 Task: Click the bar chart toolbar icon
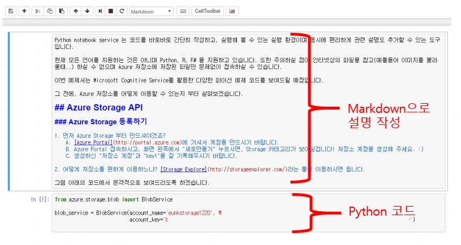(232, 11)
